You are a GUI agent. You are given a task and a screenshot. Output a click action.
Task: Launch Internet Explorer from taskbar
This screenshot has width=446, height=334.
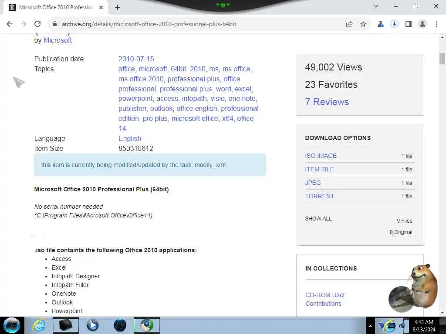[x=39, y=325]
